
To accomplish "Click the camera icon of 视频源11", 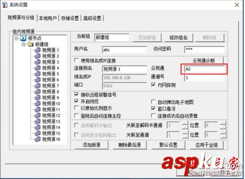I will (38, 109).
